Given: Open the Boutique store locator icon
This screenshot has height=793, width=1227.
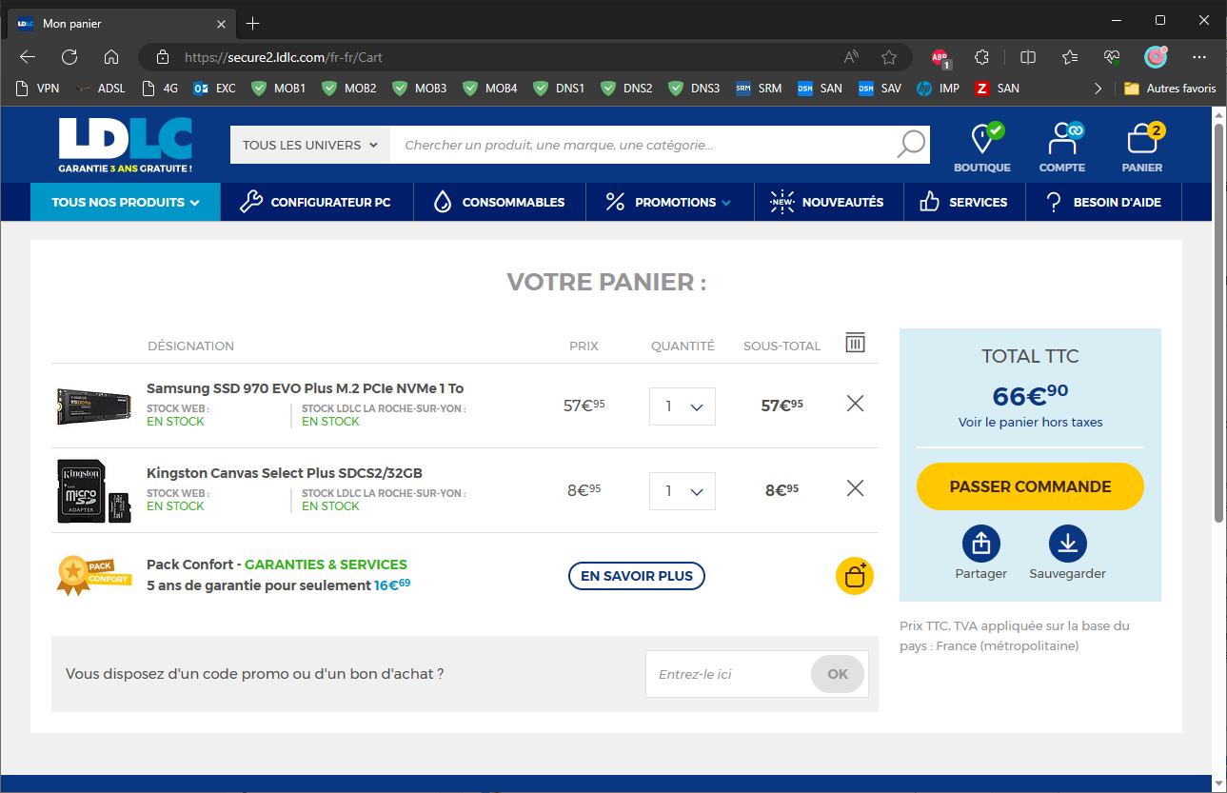Looking at the screenshot, I should [x=982, y=147].
